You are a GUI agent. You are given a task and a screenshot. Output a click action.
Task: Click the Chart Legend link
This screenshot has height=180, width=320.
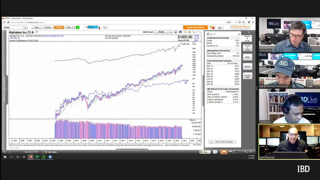click(x=14, y=148)
